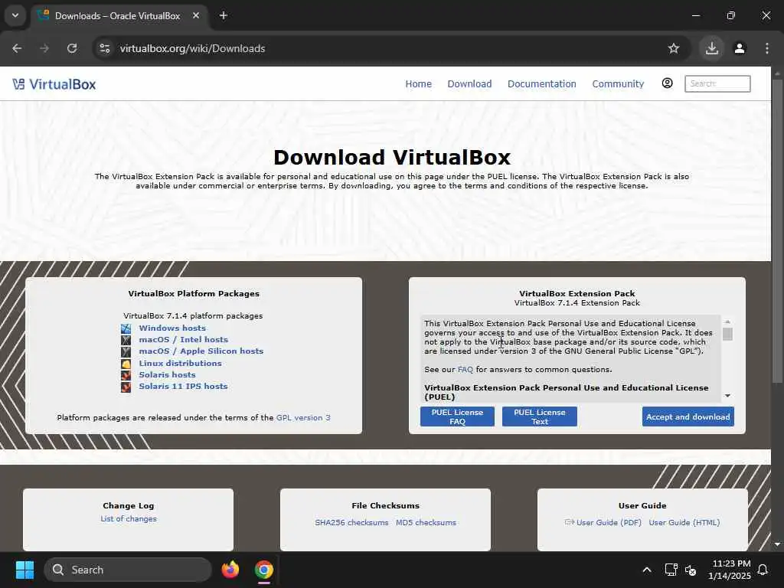Open the network icon in the system tray
This screenshot has height=588, width=784.
tap(671, 570)
